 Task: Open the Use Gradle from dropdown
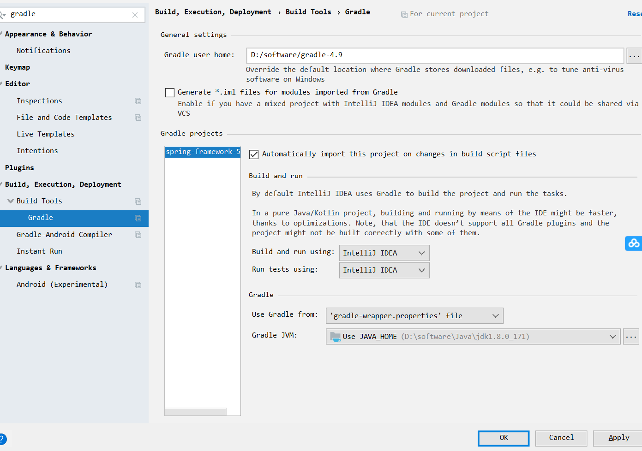[x=414, y=316]
